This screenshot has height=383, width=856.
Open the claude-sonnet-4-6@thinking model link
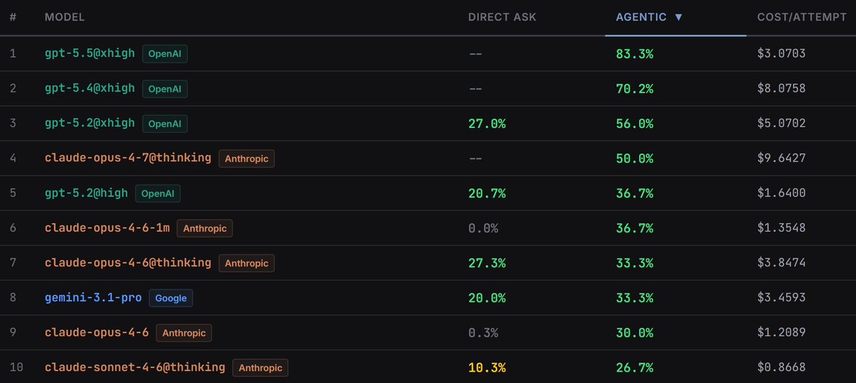135,368
